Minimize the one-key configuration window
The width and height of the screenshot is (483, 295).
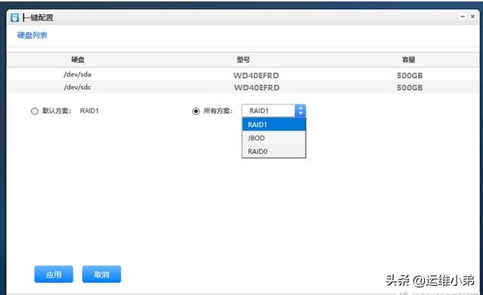(463, 17)
